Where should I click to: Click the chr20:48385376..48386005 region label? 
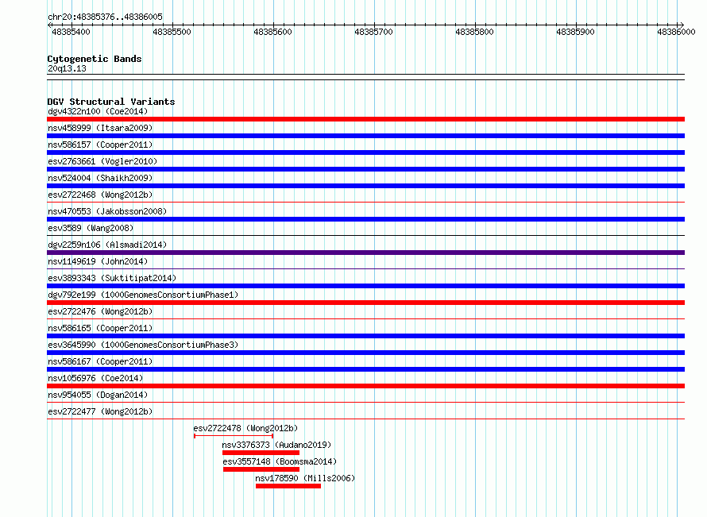(105, 17)
